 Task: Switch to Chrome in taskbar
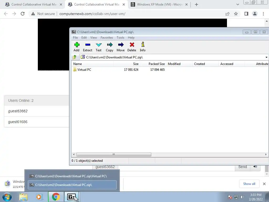click(56, 197)
